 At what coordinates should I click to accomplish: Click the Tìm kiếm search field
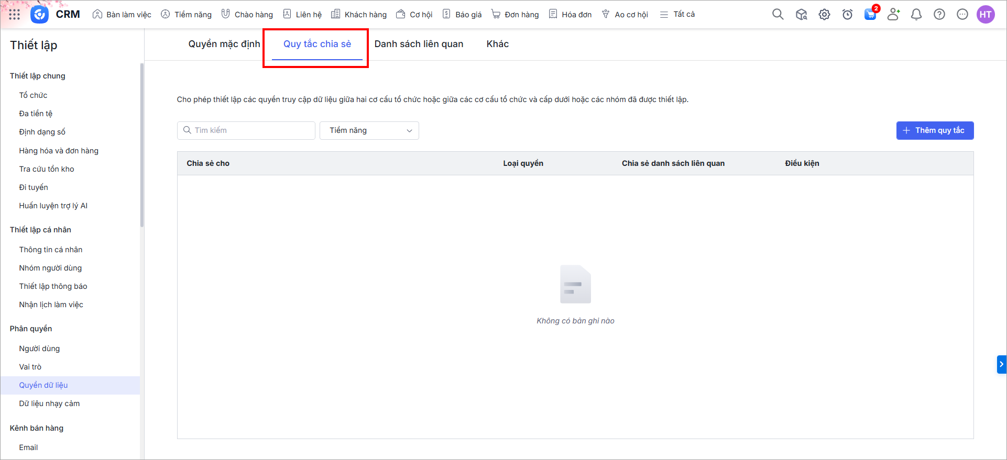[246, 131]
